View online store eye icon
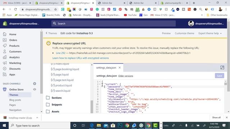The width and height of the screenshot is (230, 129). (34, 89)
